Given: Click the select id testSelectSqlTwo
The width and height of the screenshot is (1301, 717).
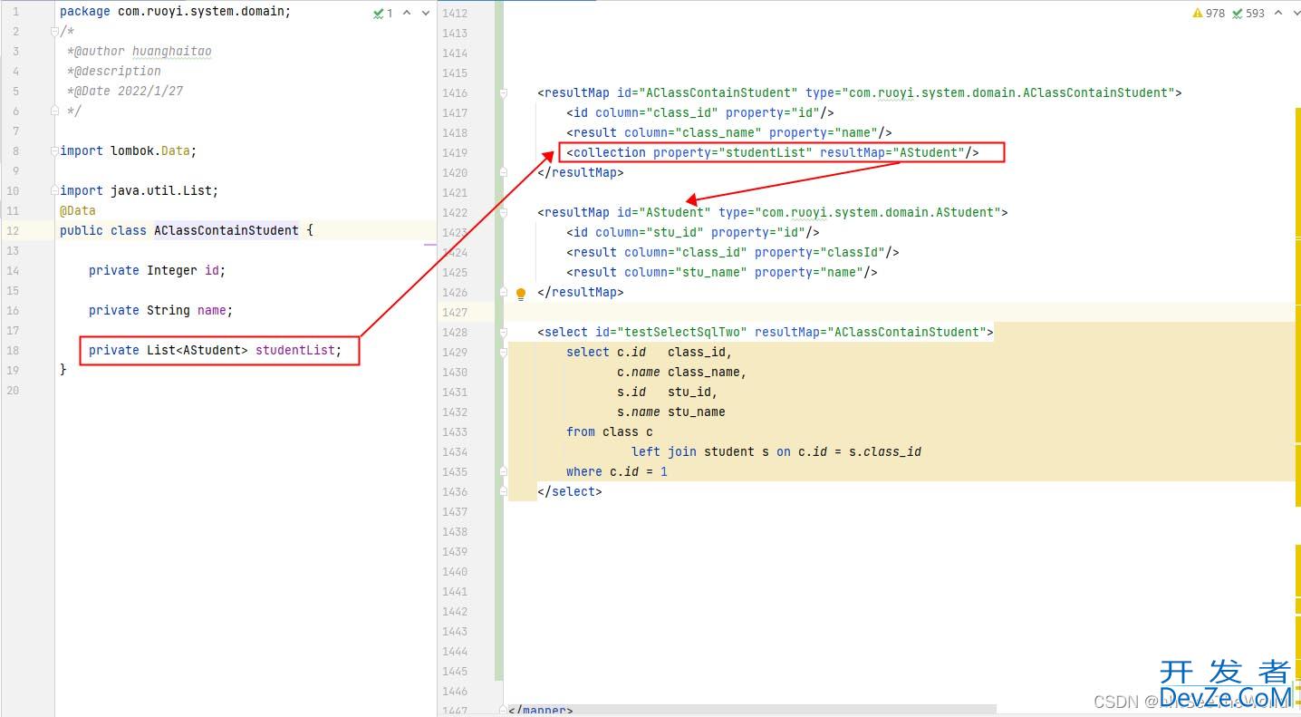Looking at the screenshot, I should coord(670,332).
